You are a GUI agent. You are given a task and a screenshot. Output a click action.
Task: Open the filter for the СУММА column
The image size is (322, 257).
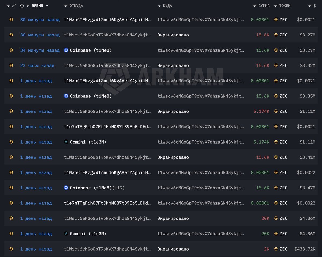(255, 5)
